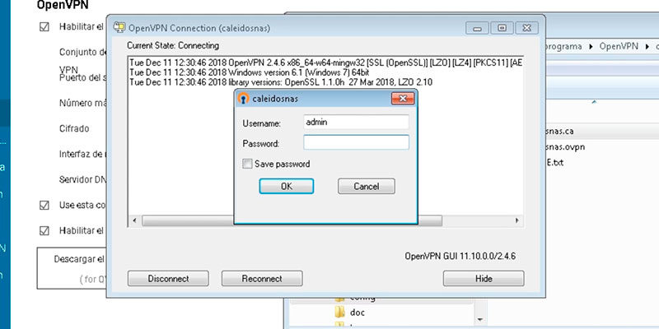The height and width of the screenshot is (329, 659).
Task: Click the folder icon next to doc
Action: pyautogui.click(x=339, y=313)
